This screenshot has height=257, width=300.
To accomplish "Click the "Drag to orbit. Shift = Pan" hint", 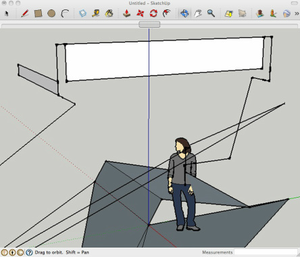I will pos(62,252).
